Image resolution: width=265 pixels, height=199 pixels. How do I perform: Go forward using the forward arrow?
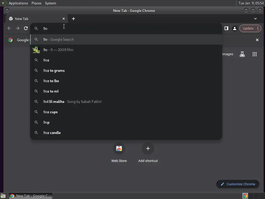point(18,28)
